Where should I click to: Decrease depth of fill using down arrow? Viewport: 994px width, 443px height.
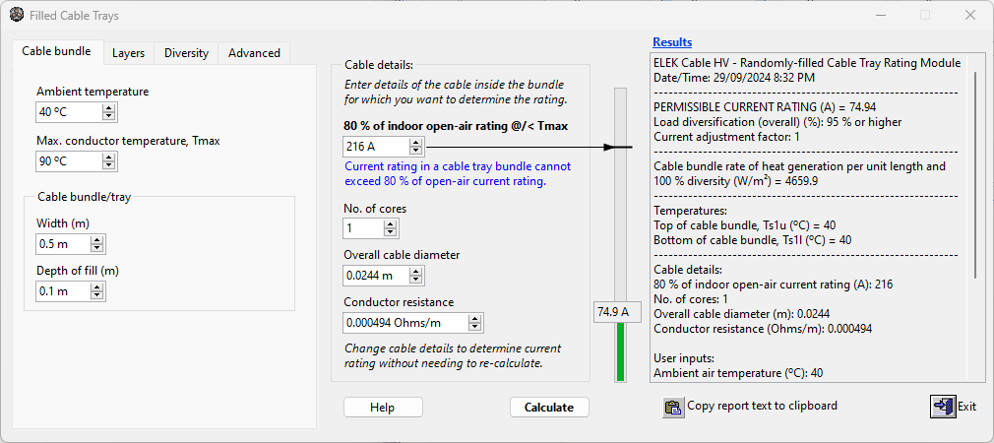pyautogui.click(x=96, y=295)
